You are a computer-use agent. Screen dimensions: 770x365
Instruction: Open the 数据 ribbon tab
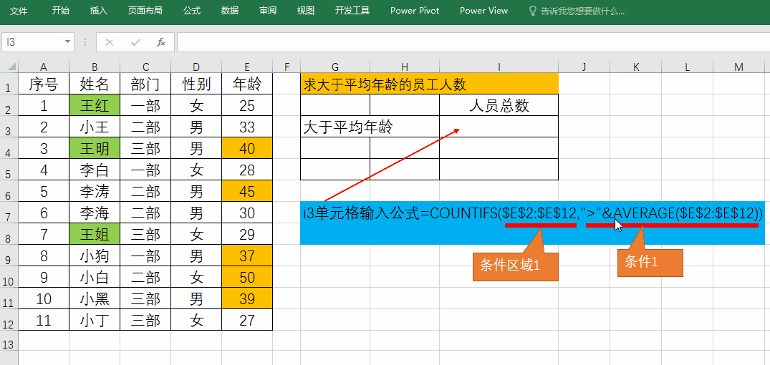point(230,10)
